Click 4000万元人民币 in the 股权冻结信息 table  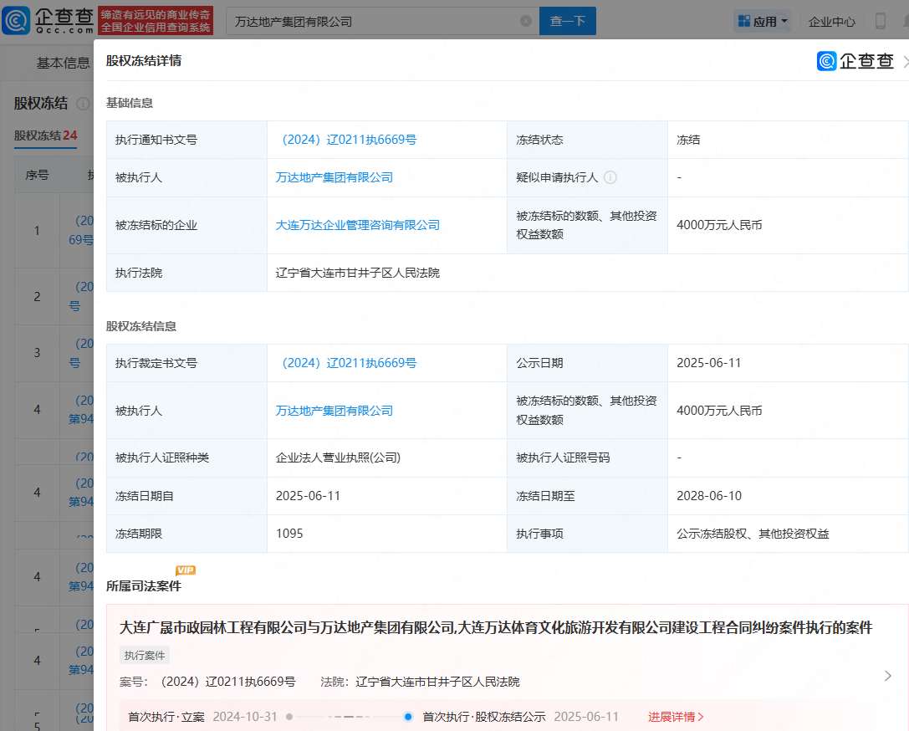pos(719,411)
